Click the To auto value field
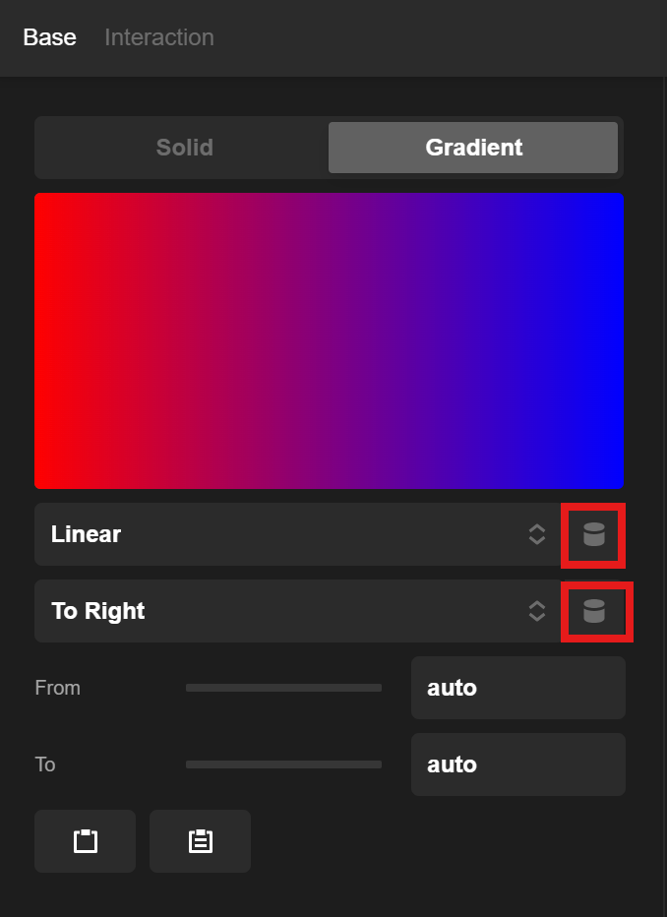 pos(517,764)
